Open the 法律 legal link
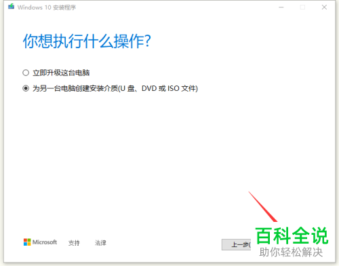The height and width of the screenshot is (266, 339). pyautogui.click(x=100, y=243)
